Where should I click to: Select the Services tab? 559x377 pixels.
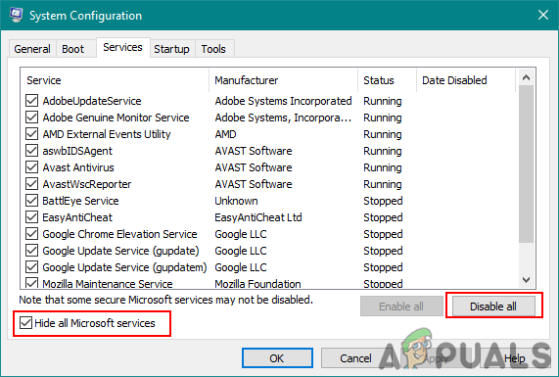pyautogui.click(x=122, y=47)
